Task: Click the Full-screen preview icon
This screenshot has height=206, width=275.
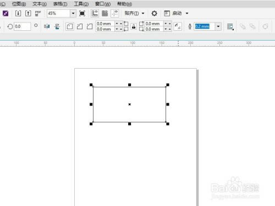Action: (82, 13)
